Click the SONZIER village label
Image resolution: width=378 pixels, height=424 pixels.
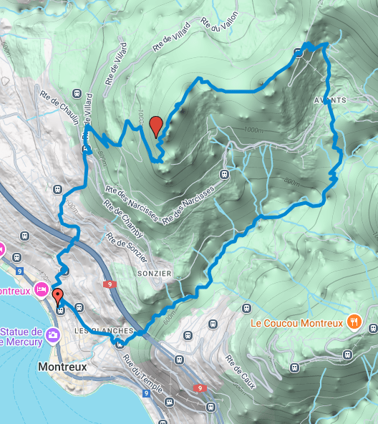point(155,274)
